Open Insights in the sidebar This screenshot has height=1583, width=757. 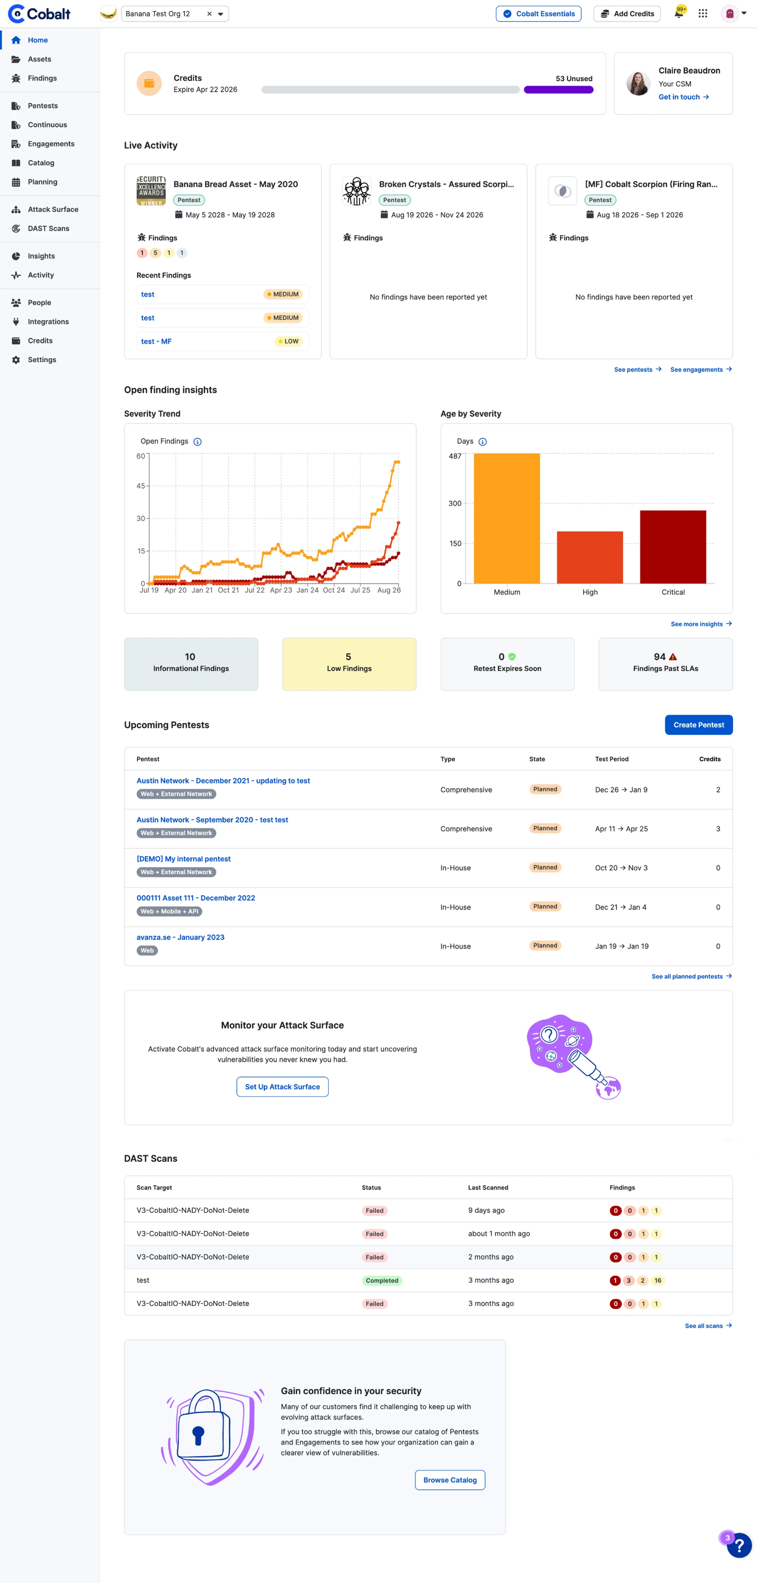tap(50, 256)
